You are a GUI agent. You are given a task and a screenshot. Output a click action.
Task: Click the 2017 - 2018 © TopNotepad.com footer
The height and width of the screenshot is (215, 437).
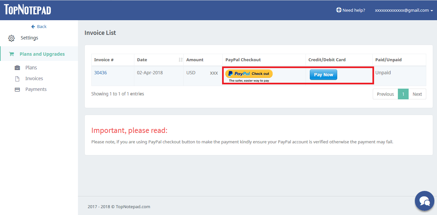(119, 207)
